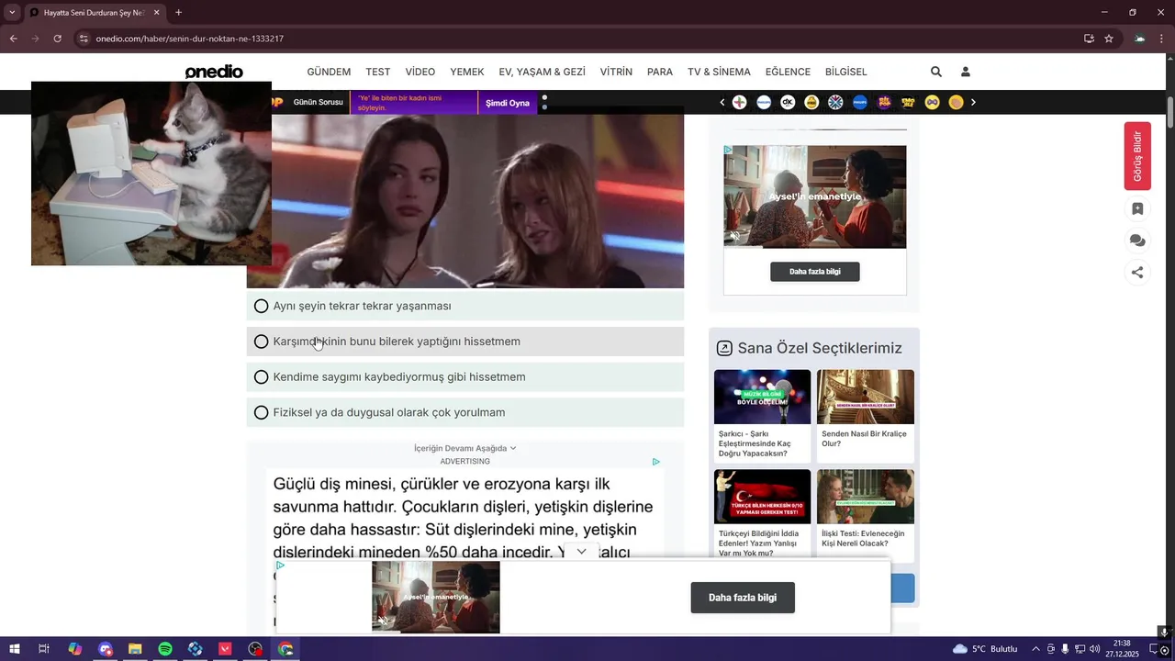Screen dimensions: 1175x661
Task: Open the site search magnifier icon
Action: [935, 72]
